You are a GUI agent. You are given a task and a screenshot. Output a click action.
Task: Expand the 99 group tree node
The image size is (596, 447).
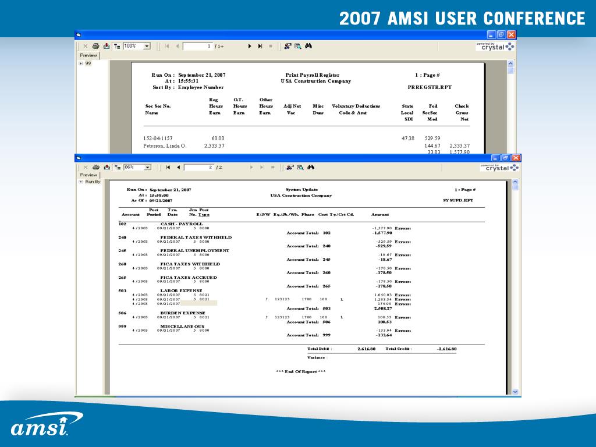coord(80,63)
